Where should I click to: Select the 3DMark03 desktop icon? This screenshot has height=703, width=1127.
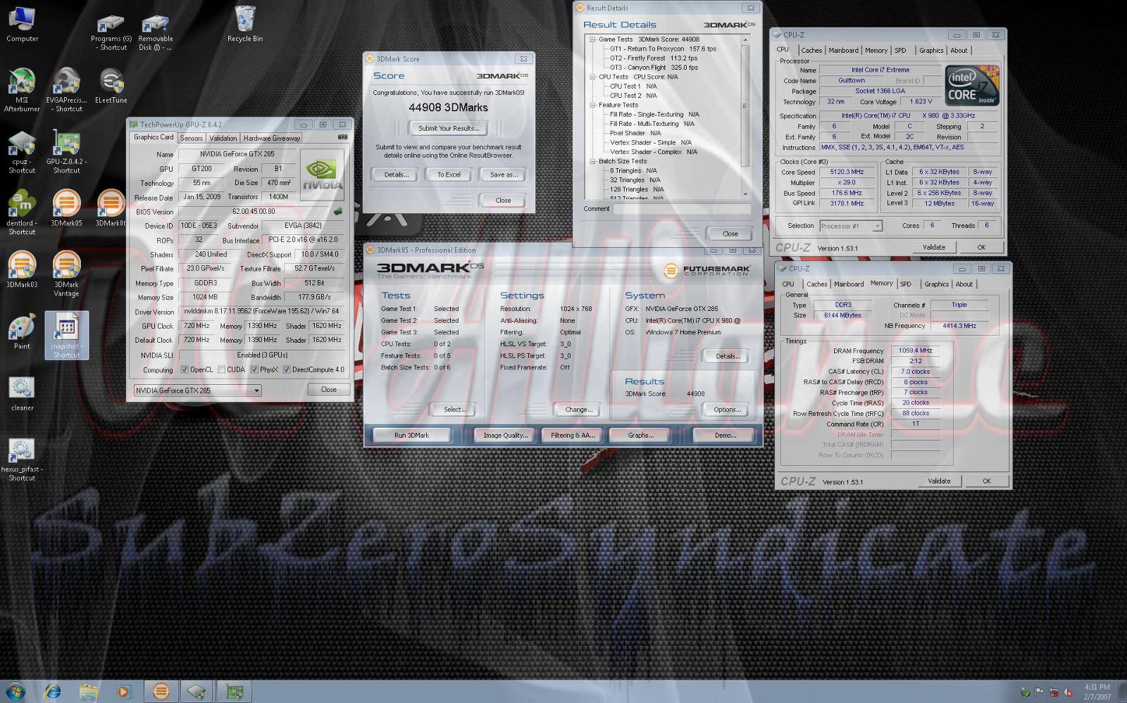pos(22,270)
